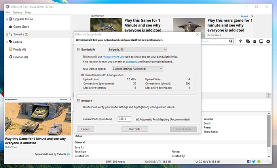Click the setup guide test progress bar
The image size is (277, 168).
coord(137,96)
